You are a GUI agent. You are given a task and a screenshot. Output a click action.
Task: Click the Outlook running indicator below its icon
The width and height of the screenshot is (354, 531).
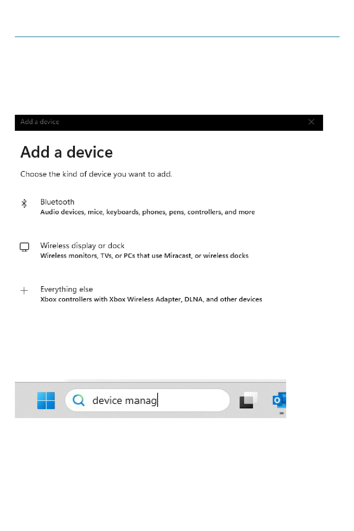(x=282, y=413)
